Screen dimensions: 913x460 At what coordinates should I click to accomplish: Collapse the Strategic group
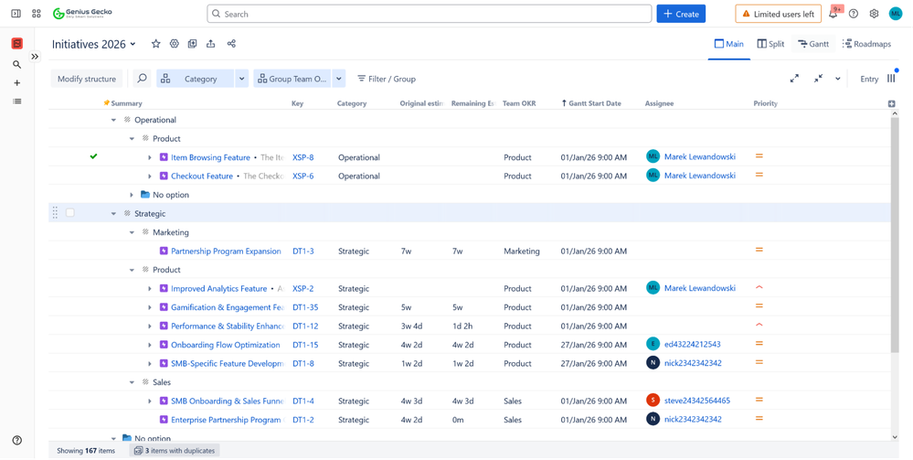click(x=113, y=214)
